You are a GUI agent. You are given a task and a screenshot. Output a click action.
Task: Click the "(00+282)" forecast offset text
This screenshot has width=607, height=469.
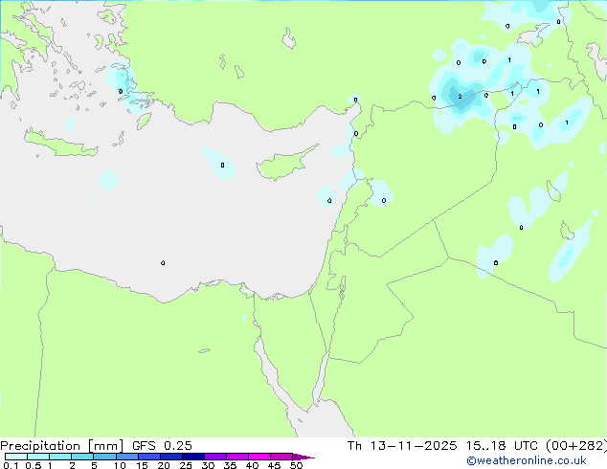(x=576, y=446)
